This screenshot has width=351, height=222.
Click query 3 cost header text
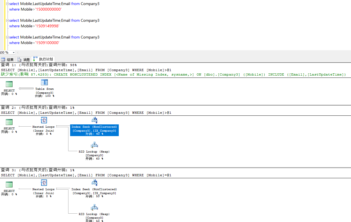(x=38, y=170)
